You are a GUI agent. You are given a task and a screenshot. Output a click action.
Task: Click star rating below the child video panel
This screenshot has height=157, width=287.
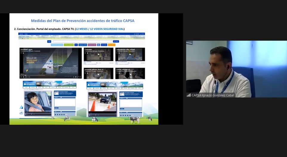pyautogui.click(x=60, y=114)
